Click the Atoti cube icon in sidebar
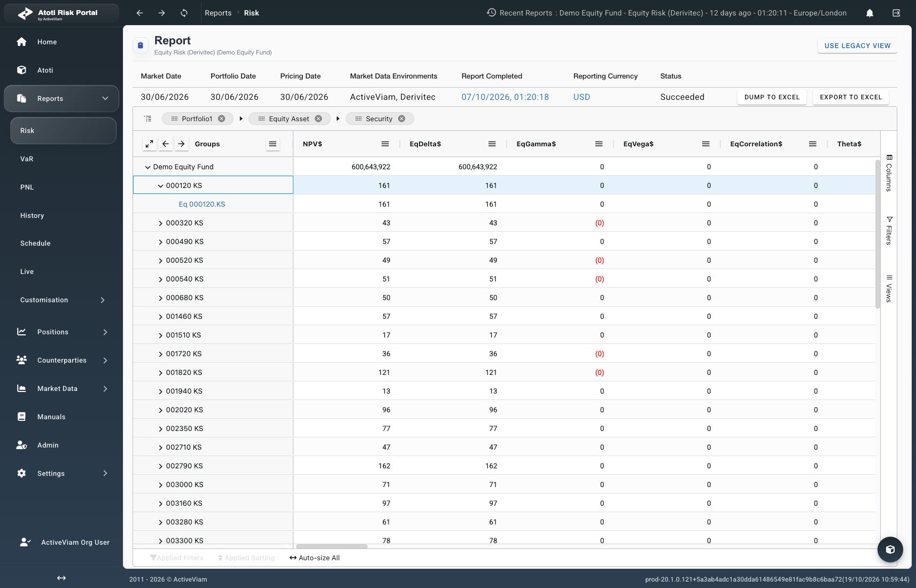This screenshot has height=588, width=916. [x=21, y=70]
